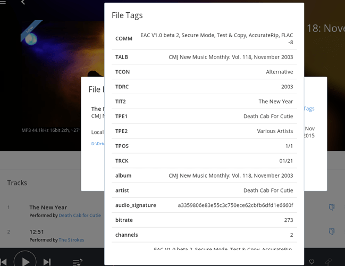Image resolution: width=345 pixels, height=266 pixels.
Task: Open file info icon for The New Year track
Action: 332,207
